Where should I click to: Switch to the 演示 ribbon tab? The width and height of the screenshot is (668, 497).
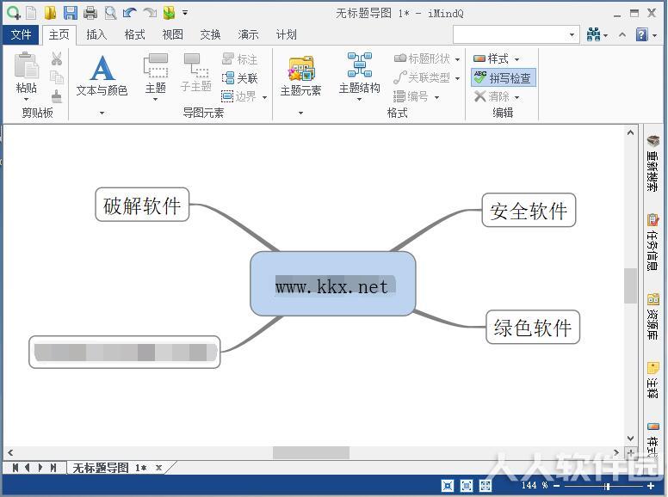tap(249, 34)
